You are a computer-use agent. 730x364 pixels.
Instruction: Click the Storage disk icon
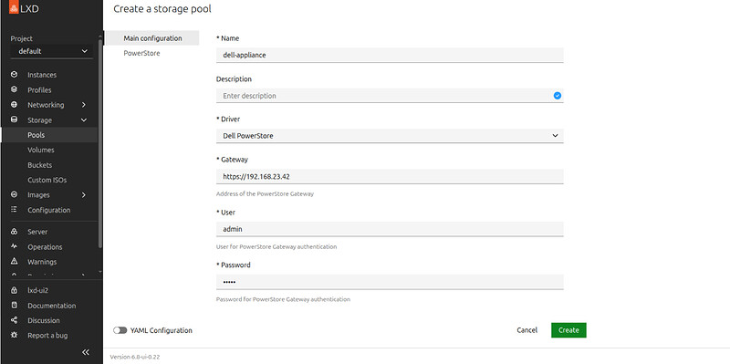click(x=14, y=120)
